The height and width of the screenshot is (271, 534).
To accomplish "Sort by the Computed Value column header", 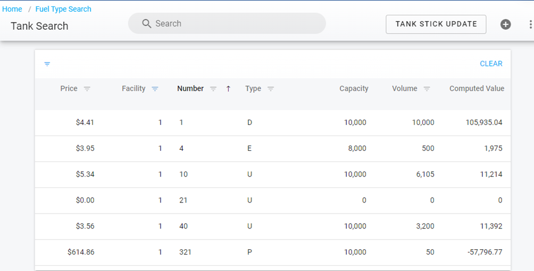I will 477,89.
